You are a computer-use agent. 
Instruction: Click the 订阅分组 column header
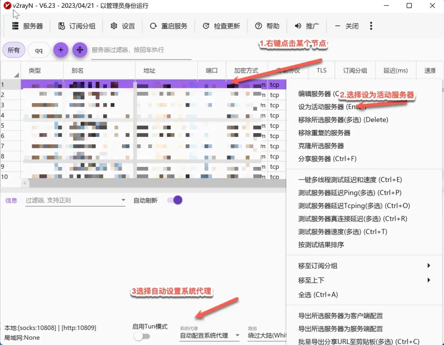click(355, 71)
